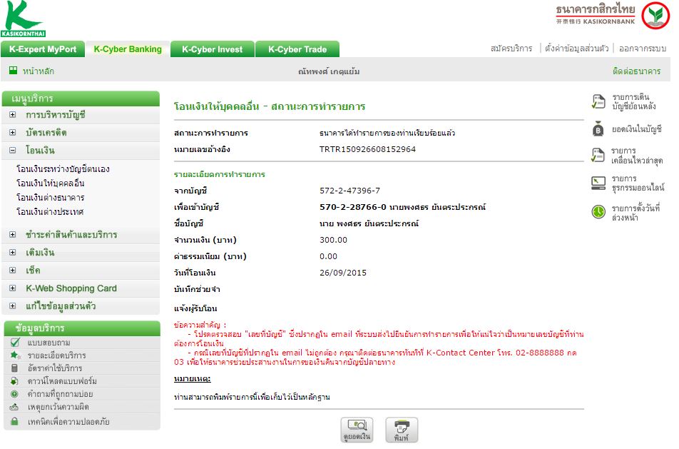Open the K-Cyber Trade tab
The height and width of the screenshot is (449, 679).
coord(297,49)
